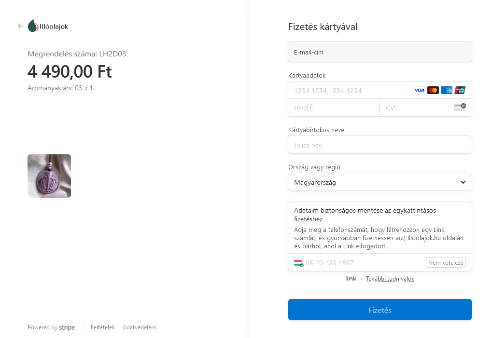Click the Link logo
Viewport: 492px width, 338px height.
click(x=351, y=278)
